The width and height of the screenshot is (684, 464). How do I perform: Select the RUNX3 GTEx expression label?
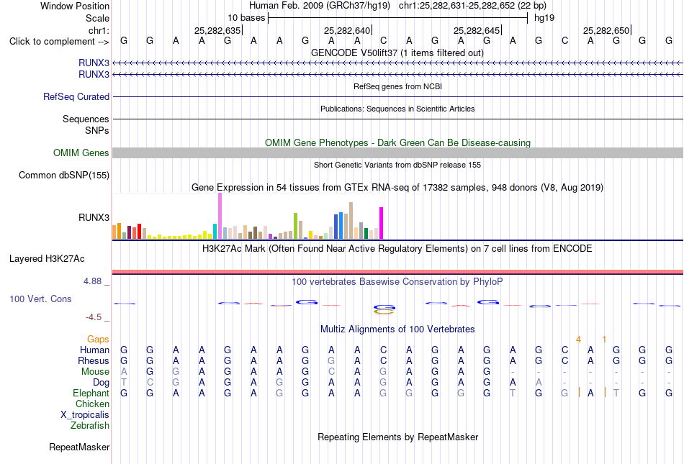94,217
